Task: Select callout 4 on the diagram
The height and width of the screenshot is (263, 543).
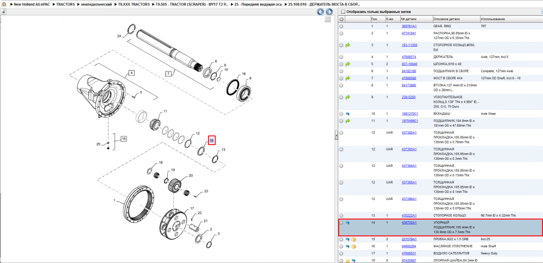Action: pyautogui.click(x=131, y=73)
